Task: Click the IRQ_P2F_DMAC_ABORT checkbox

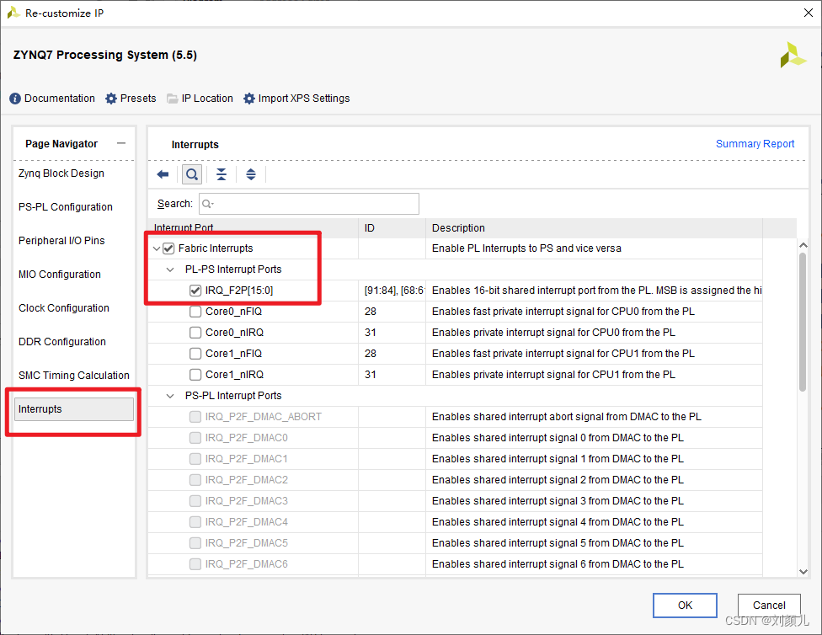Action: (x=195, y=417)
